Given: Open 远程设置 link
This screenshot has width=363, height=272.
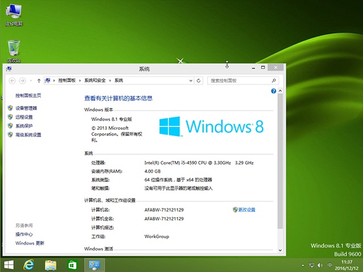Looking at the screenshot, I should [x=24, y=117].
